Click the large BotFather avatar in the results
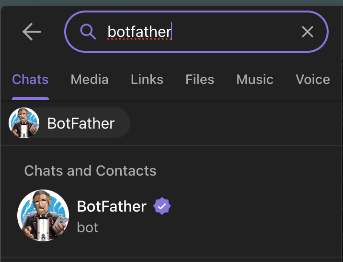This screenshot has height=262, width=343. coord(43,215)
